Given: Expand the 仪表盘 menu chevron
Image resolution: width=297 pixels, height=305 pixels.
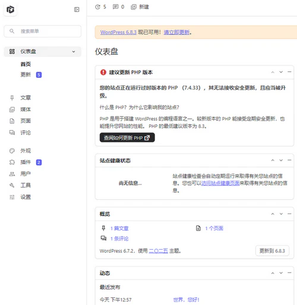Looking at the screenshot, I should pos(74,52).
